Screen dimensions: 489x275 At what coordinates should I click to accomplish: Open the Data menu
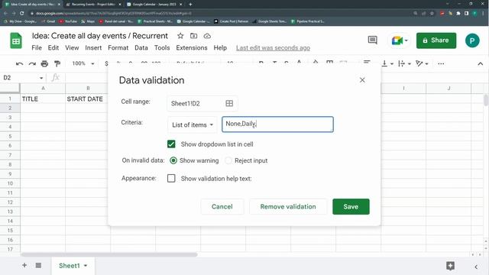click(141, 47)
